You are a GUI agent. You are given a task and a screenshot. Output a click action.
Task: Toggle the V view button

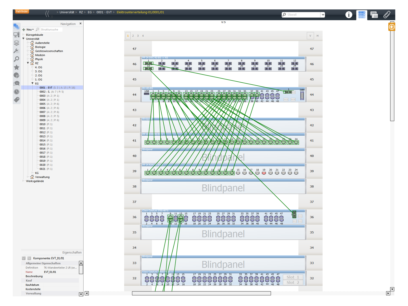coord(310,36)
